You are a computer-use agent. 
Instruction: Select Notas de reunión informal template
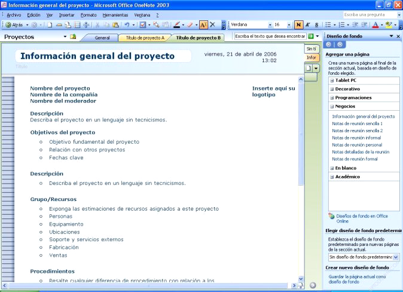point(356,138)
